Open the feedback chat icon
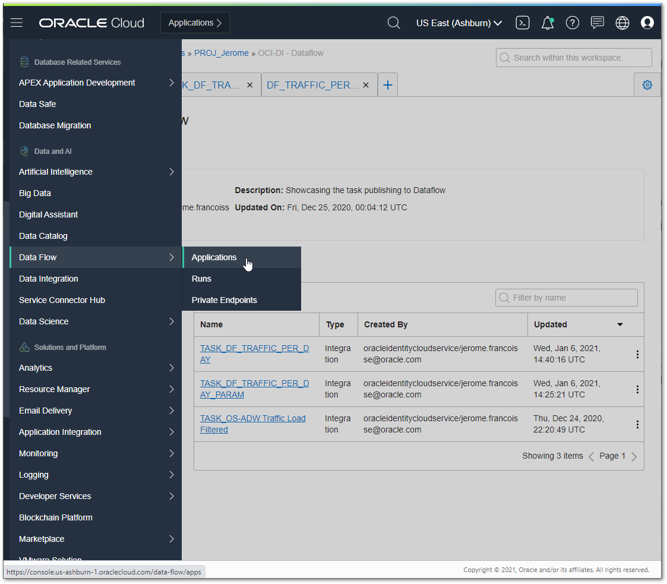 tap(597, 23)
